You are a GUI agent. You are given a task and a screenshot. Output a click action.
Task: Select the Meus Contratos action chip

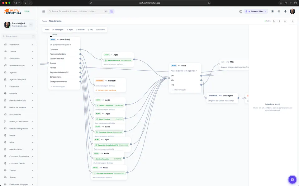click(x=118, y=60)
